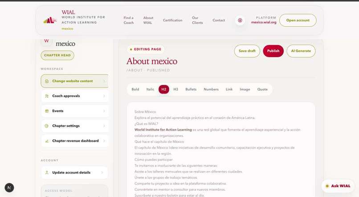Click the W avatar beside mexico
This screenshot has height=197, width=359.
point(47,41)
